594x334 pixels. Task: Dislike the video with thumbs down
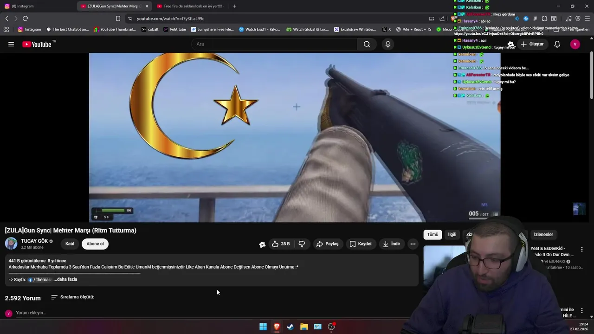click(302, 244)
